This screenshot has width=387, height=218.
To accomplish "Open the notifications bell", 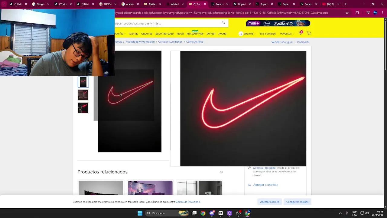I will pyautogui.click(x=300, y=33).
